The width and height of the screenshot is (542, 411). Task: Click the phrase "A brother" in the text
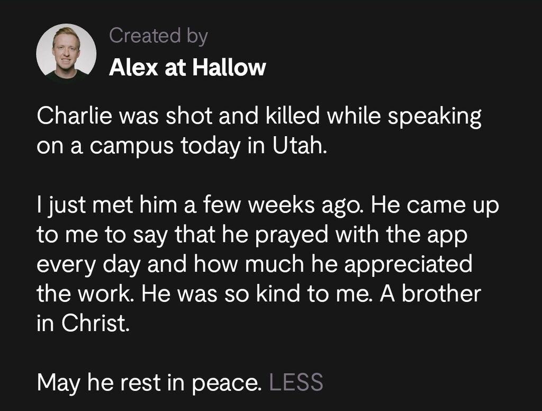[x=430, y=294]
